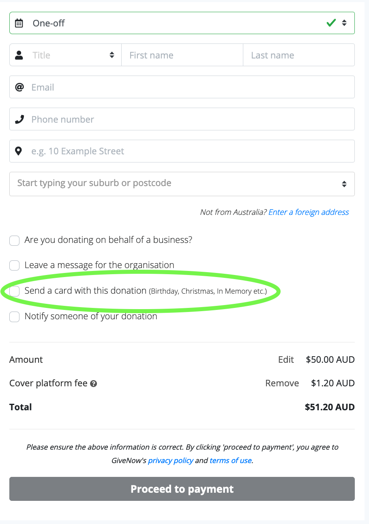This screenshot has height=524, width=369.
Task: Open the One-off frequency dropdown
Action: (x=182, y=23)
